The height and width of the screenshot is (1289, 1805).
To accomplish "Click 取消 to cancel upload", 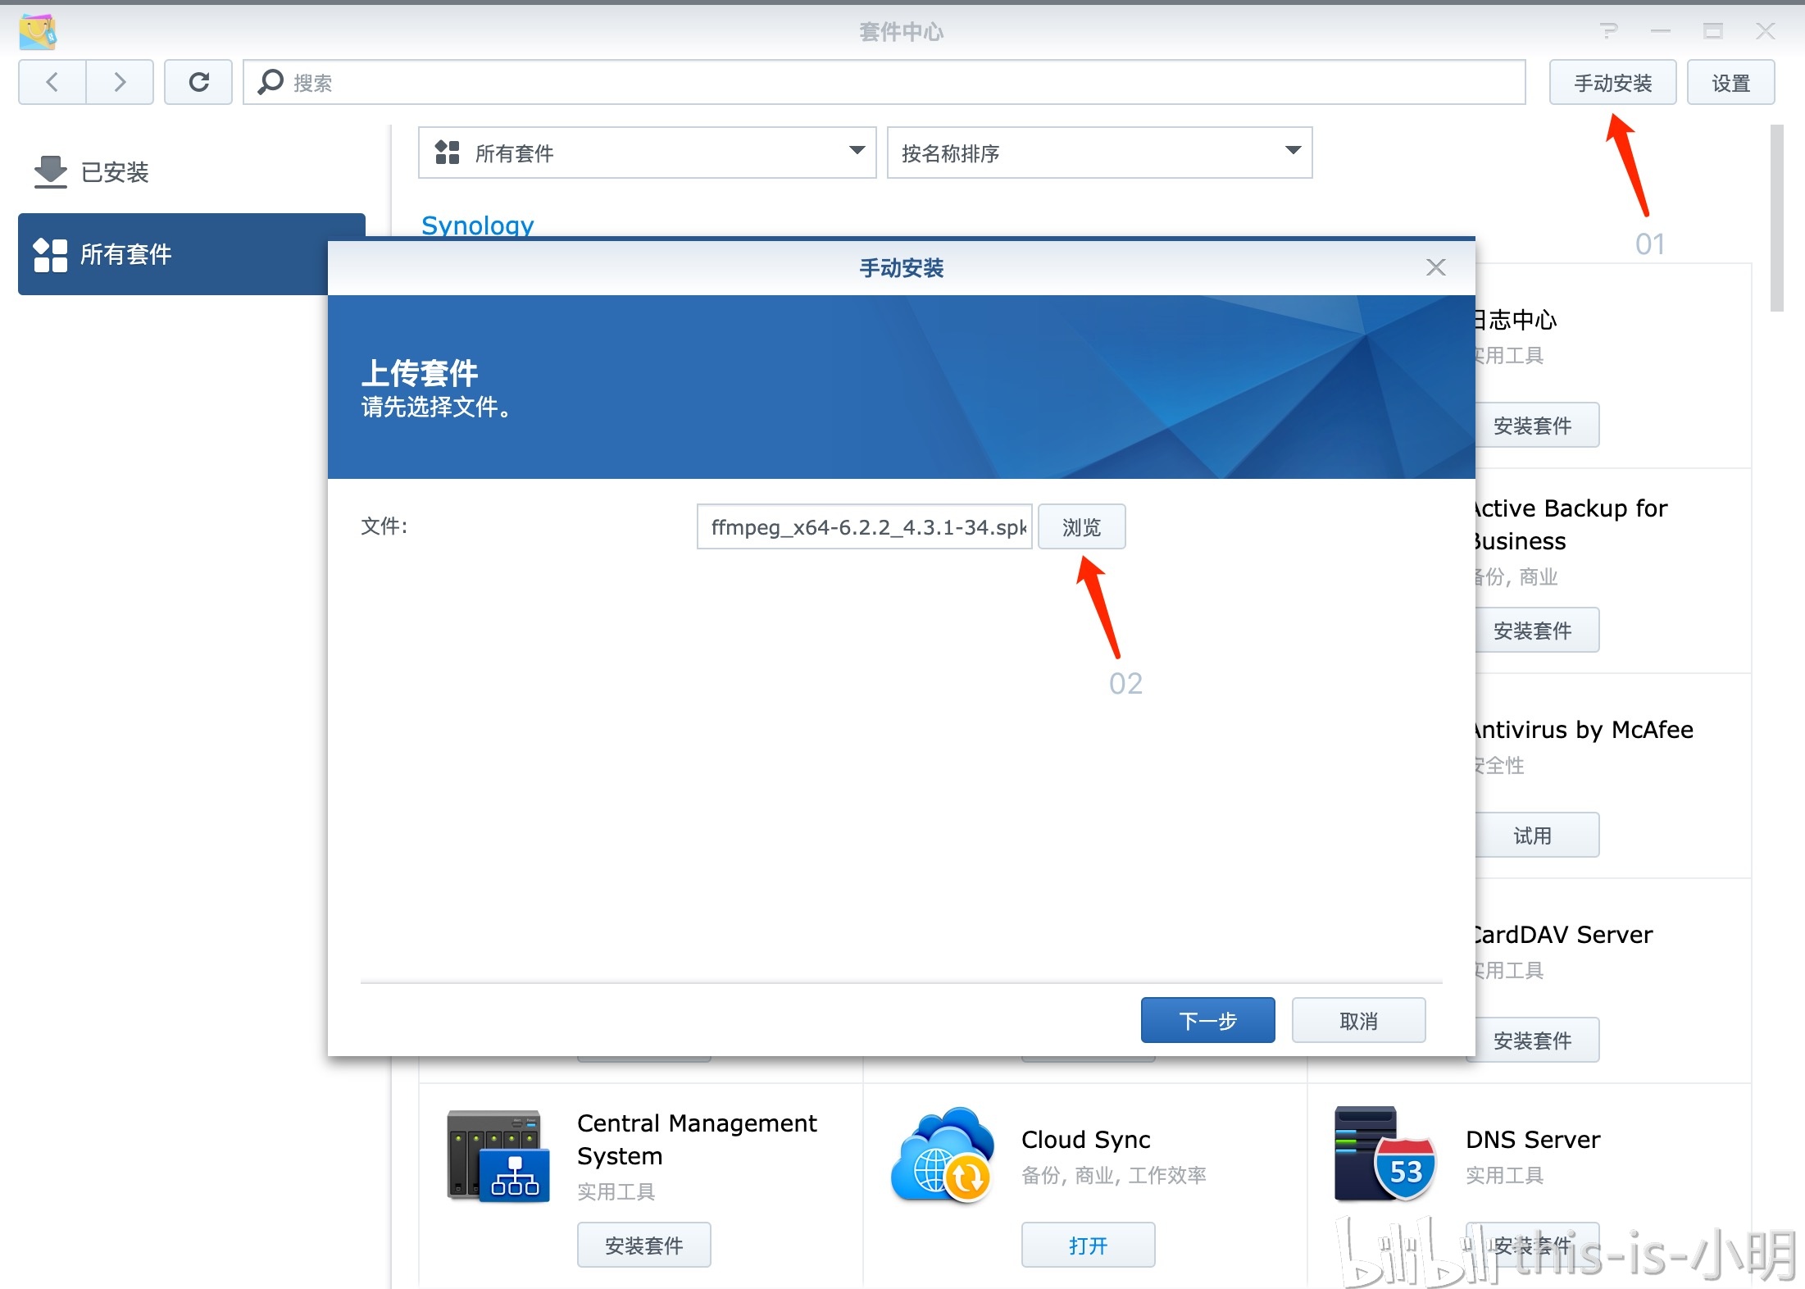I will pyautogui.click(x=1358, y=1020).
